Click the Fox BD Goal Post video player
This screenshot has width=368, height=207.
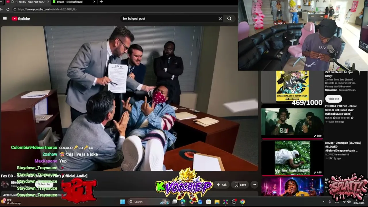129,99
